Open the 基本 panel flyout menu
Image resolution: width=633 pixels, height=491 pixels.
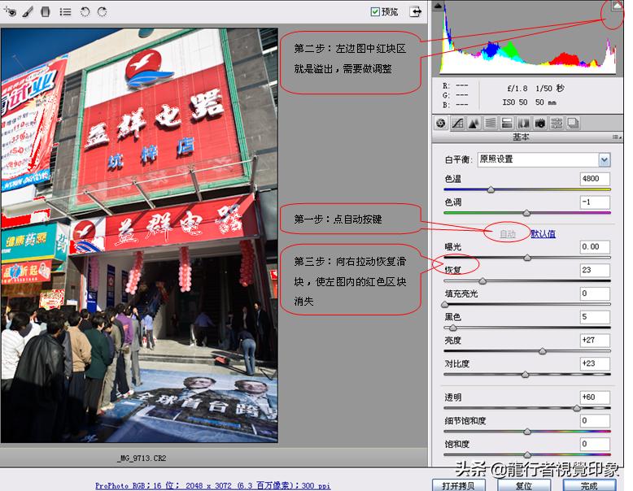pyautogui.click(x=617, y=137)
